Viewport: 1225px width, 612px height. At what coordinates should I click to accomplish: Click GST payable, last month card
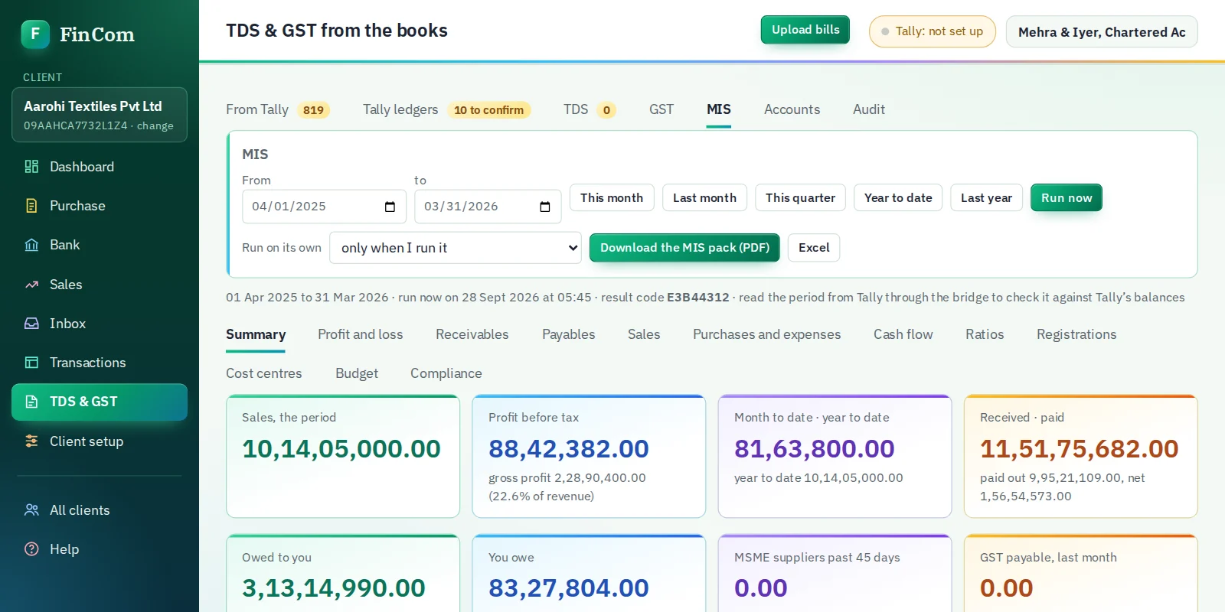(x=1080, y=574)
